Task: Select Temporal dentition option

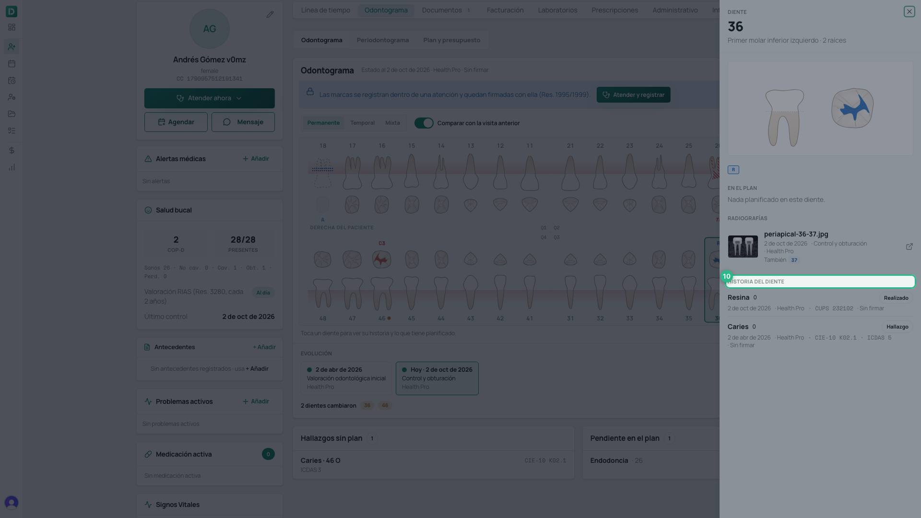Action: 362,123
